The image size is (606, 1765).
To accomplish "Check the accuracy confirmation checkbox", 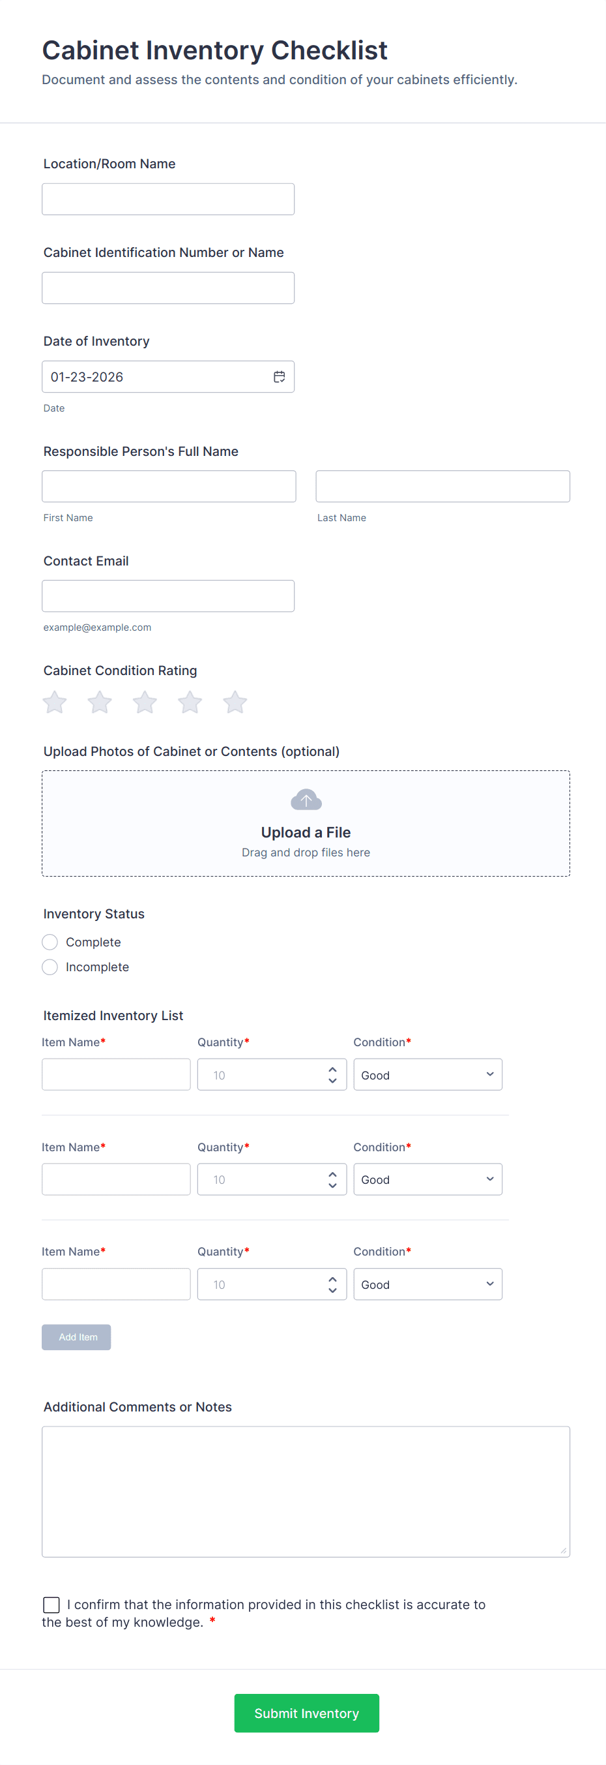I will point(51,1605).
